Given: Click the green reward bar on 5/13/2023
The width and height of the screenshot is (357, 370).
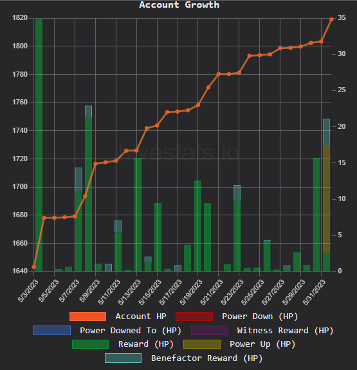Looking at the screenshot, I should point(138,215).
